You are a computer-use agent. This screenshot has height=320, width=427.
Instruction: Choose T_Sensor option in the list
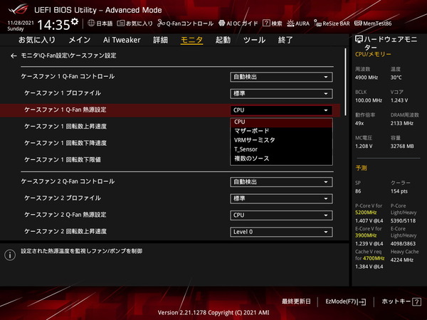281,149
